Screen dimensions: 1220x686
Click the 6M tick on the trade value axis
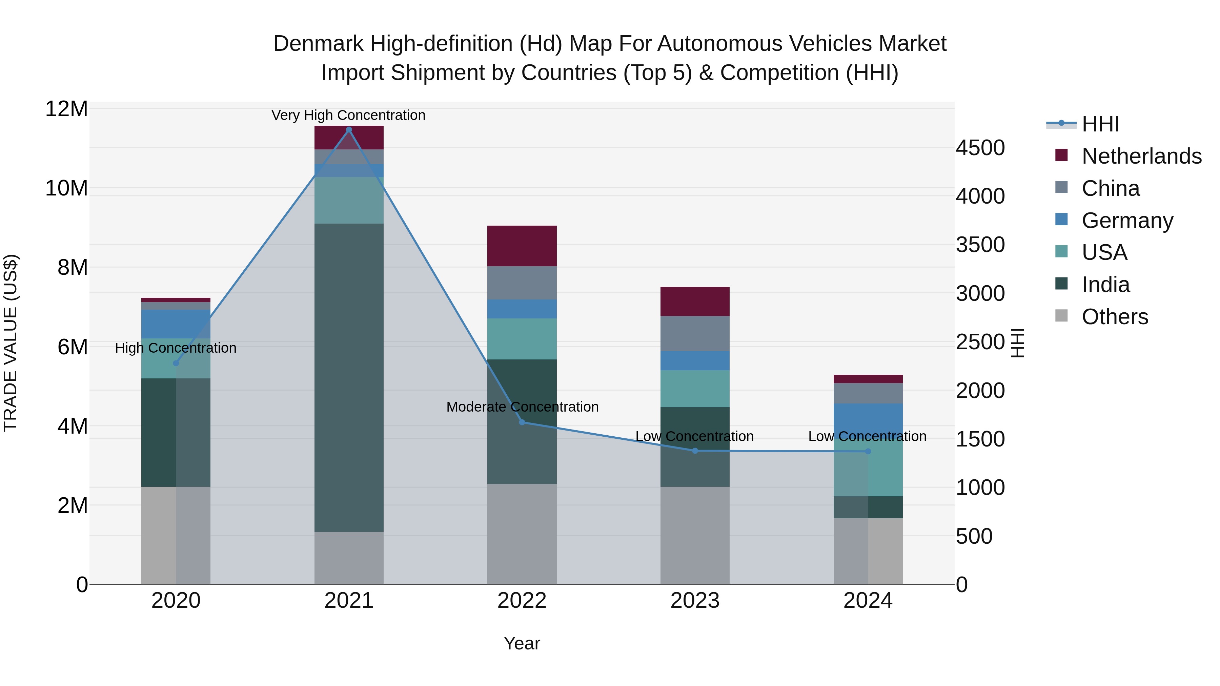73,347
